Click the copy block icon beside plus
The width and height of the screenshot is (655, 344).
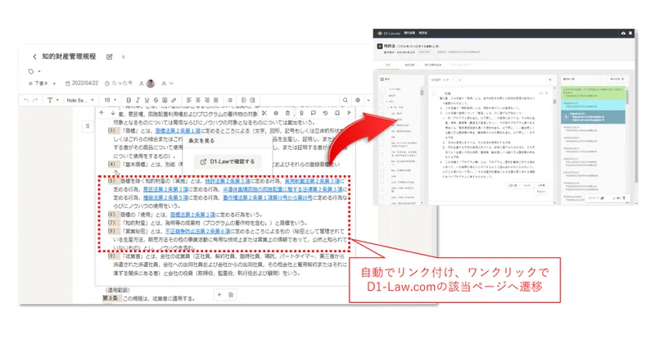(x=231, y=295)
